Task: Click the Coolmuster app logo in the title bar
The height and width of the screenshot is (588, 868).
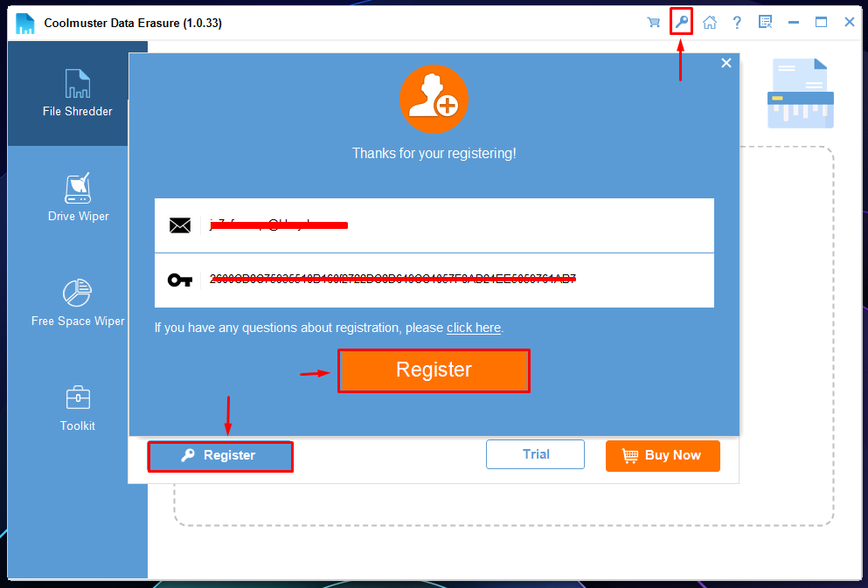Action: (24, 24)
